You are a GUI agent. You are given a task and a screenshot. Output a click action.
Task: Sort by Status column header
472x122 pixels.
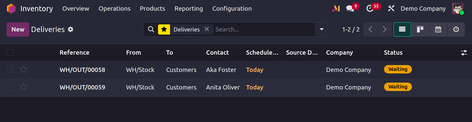coord(393,53)
